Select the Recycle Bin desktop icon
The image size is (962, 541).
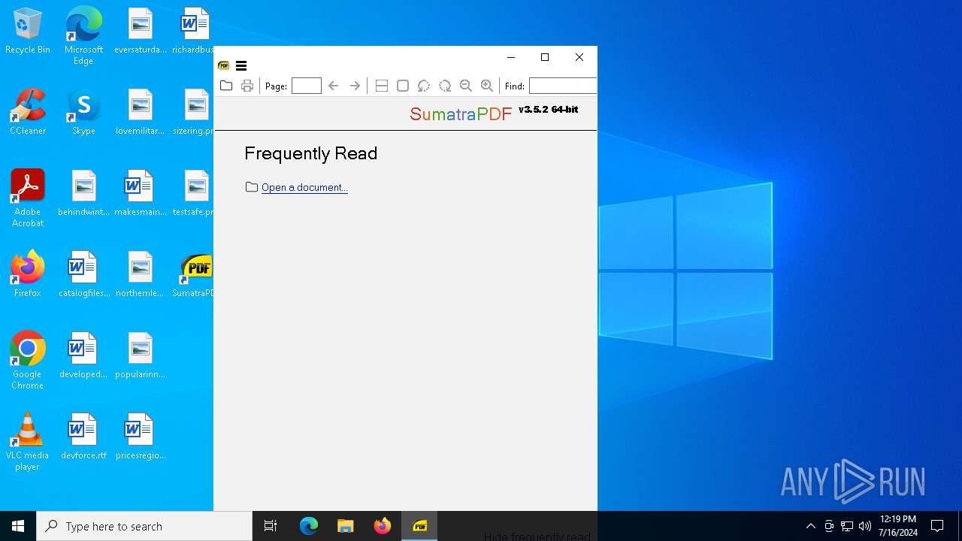click(x=28, y=32)
